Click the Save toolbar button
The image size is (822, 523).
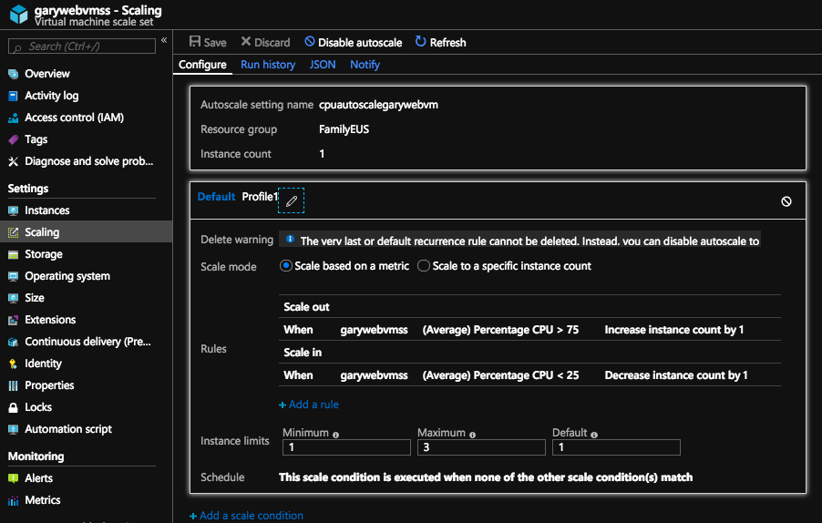pos(208,42)
